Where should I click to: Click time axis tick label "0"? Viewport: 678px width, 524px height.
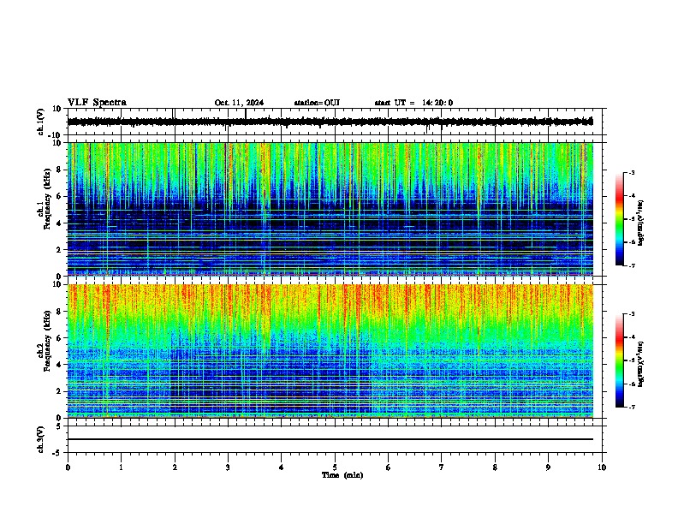pos(68,467)
